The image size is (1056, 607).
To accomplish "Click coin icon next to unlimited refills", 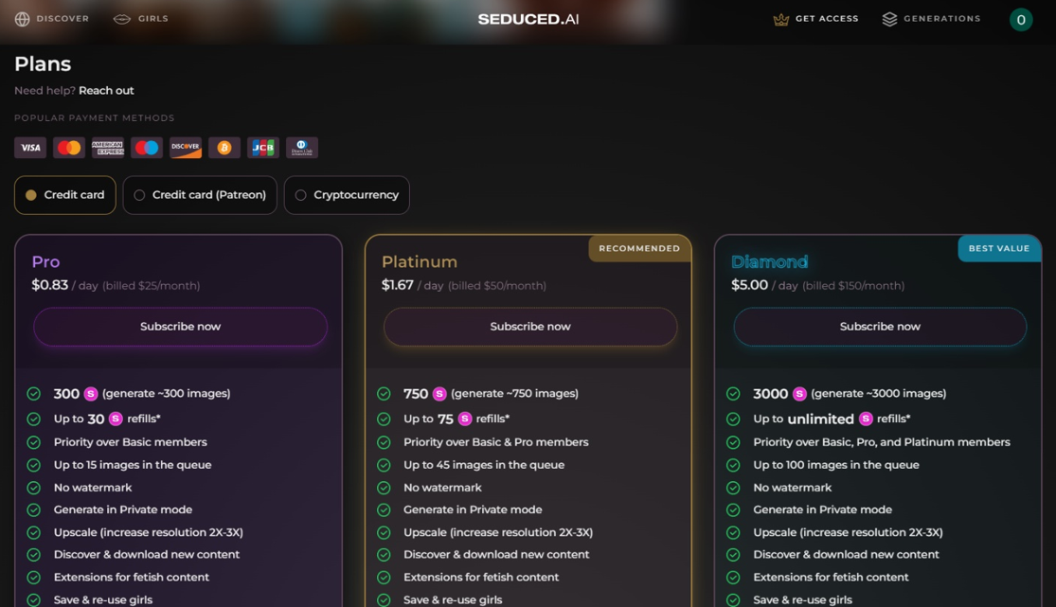I will [x=866, y=420].
